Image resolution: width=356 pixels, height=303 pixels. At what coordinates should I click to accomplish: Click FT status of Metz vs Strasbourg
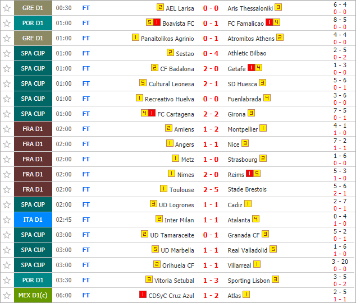click(86, 160)
